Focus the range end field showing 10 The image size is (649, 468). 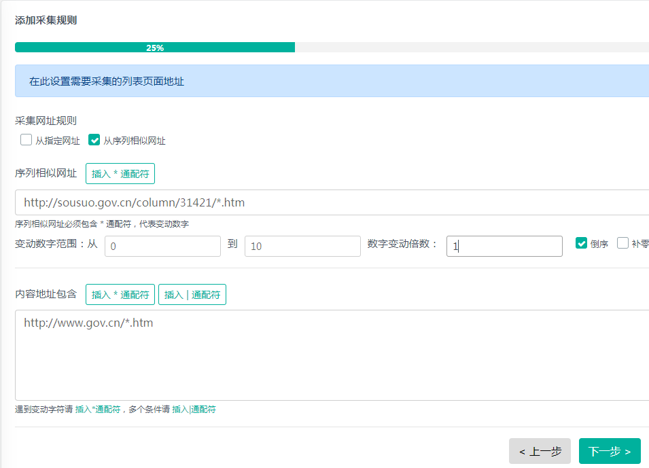pyautogui.click(x=302, y=246)
